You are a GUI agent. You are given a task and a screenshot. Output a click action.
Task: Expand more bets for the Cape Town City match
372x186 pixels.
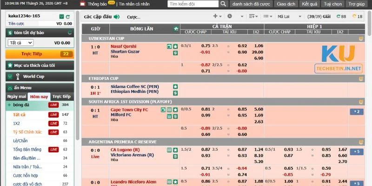click(x=357, y=112)
